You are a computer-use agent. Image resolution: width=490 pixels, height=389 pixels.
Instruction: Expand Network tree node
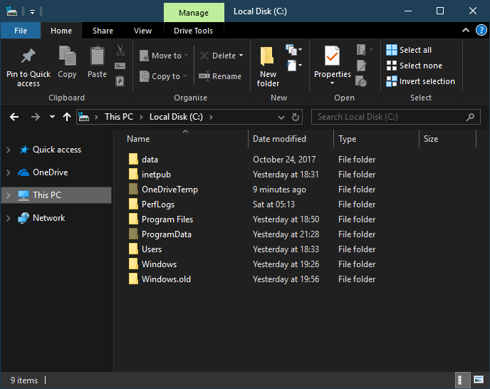[9, 218]
